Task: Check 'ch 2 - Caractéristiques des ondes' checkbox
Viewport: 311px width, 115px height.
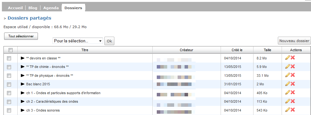Action: (x=9, y=102)
